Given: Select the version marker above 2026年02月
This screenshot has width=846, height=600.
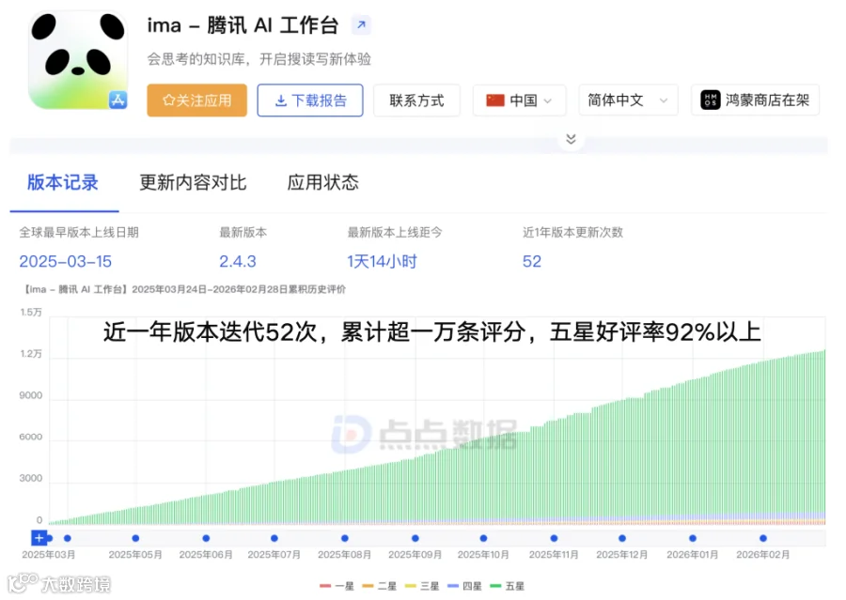Looking at the screenshot, I should (763, 538).
